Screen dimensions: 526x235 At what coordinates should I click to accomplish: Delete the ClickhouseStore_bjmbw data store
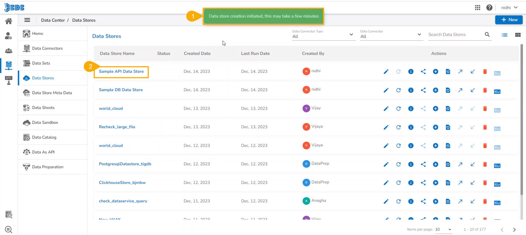click(485, 183)
